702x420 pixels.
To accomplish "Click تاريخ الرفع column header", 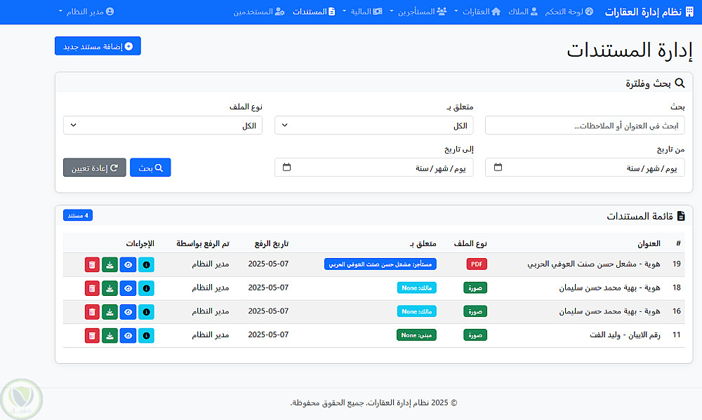I will (x=272, y=243).
